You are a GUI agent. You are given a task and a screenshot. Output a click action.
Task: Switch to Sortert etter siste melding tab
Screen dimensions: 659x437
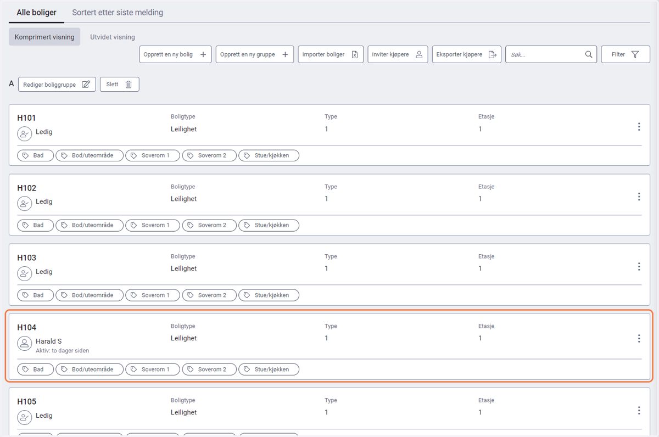coord(118,12)
